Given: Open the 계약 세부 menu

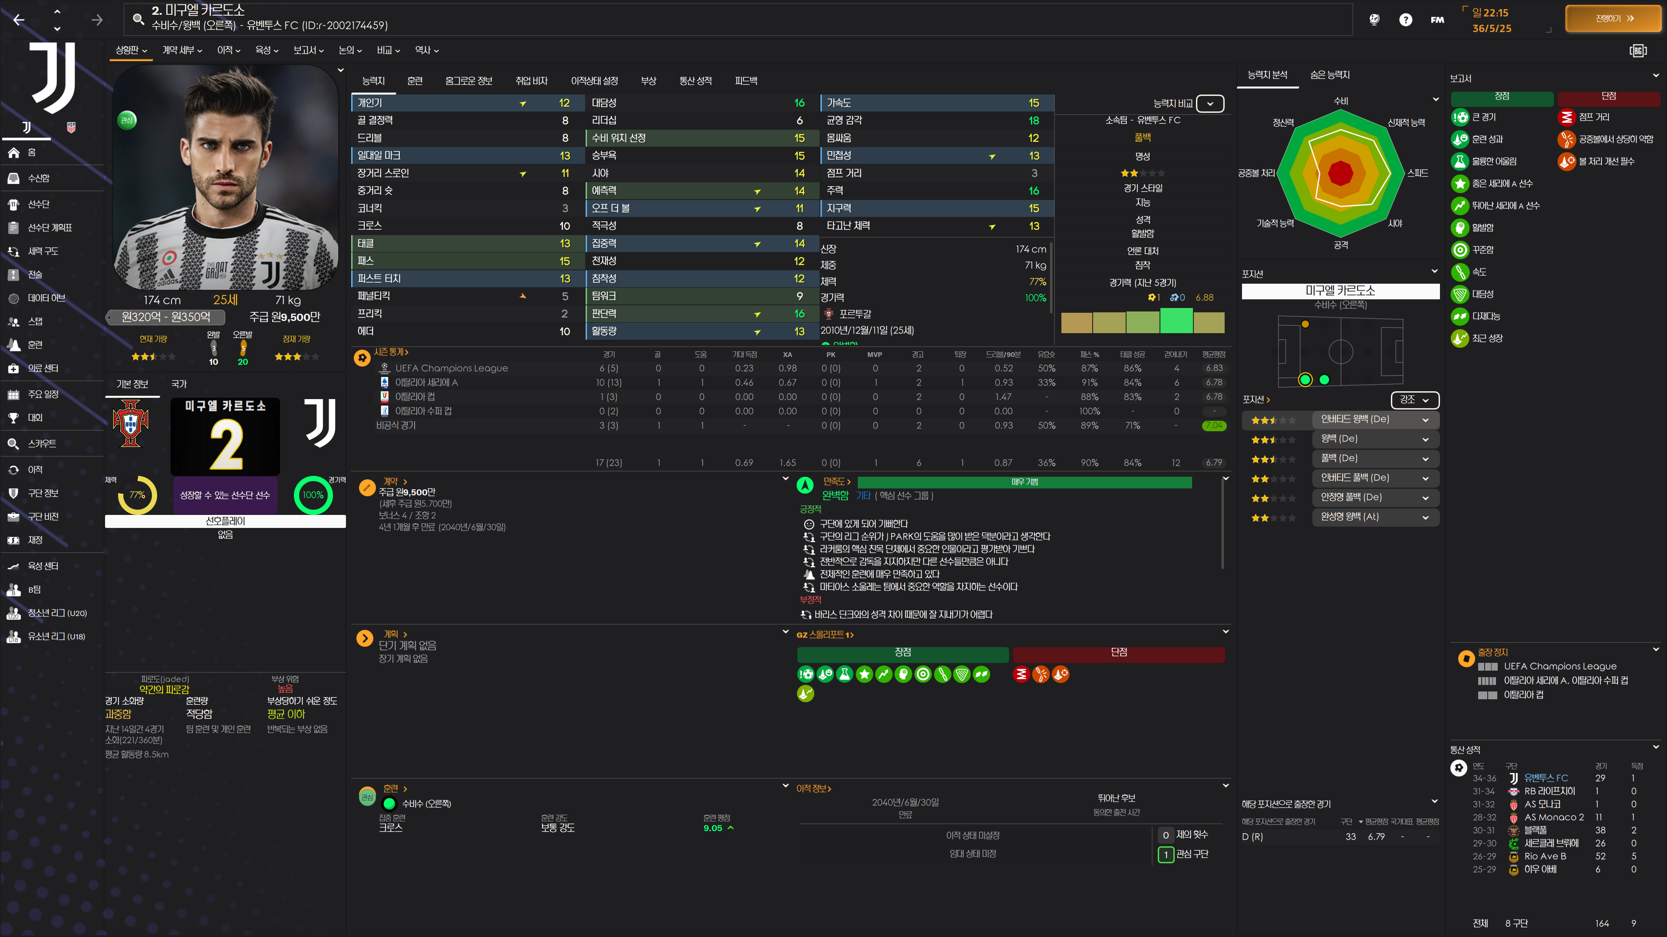Looking at the screenshot, I should 182,50.
